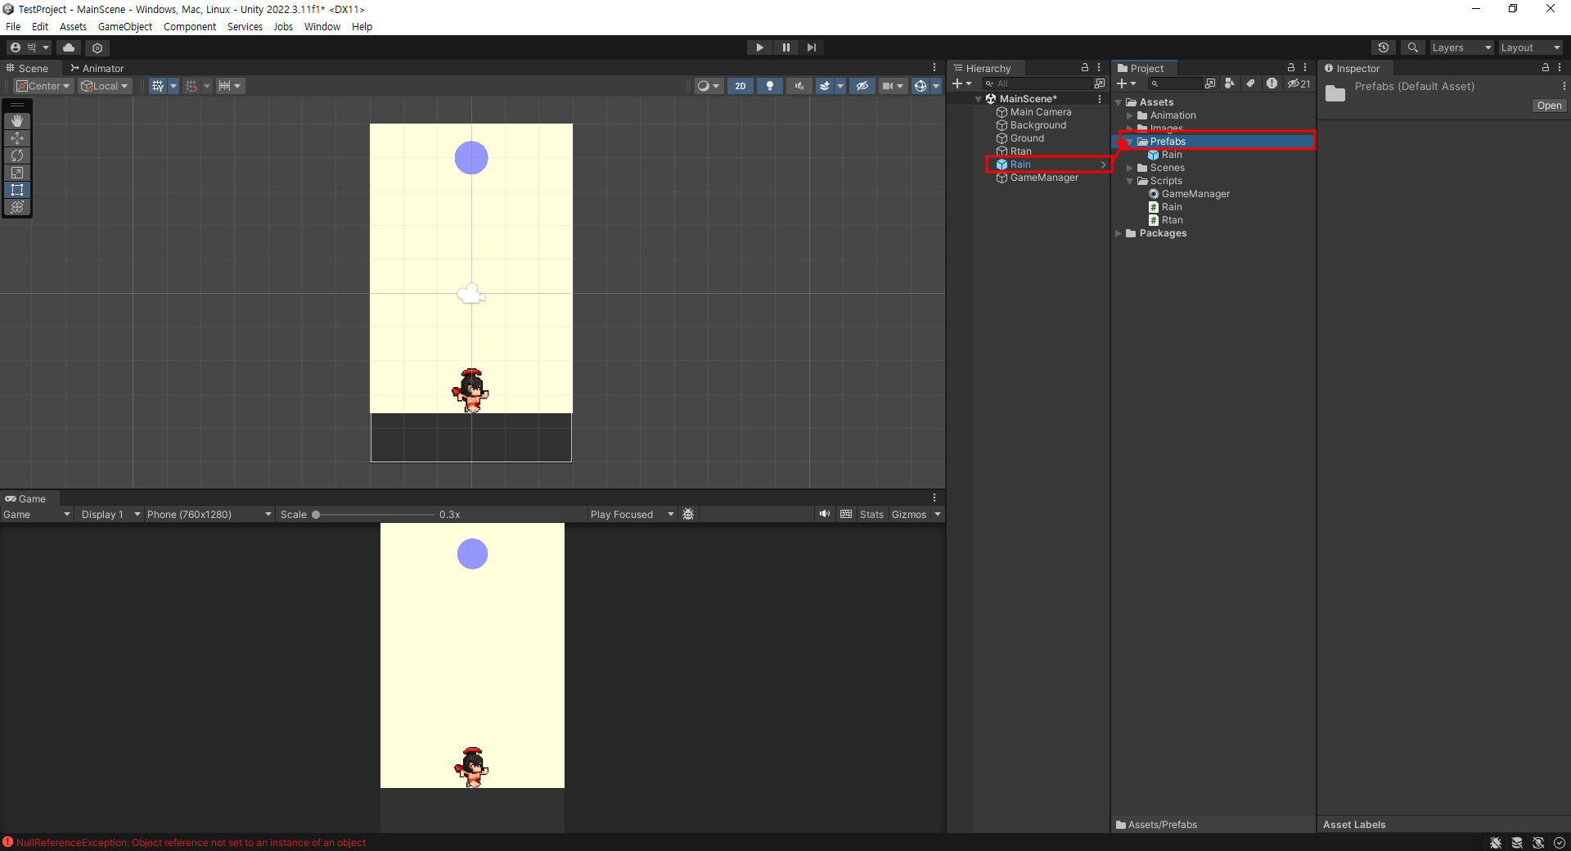Toggle hidden packages visibility count 21
The image size is (1571, 851).
[x=1299, y=83]
